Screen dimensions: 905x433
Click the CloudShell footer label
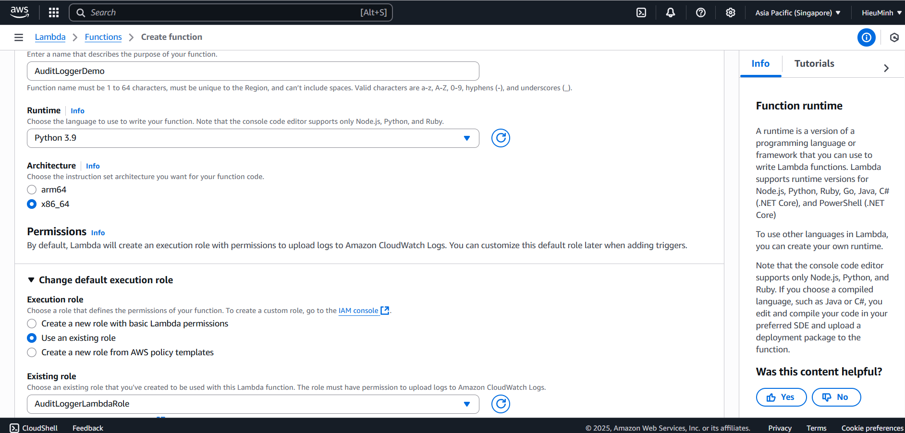click(40, 428)
